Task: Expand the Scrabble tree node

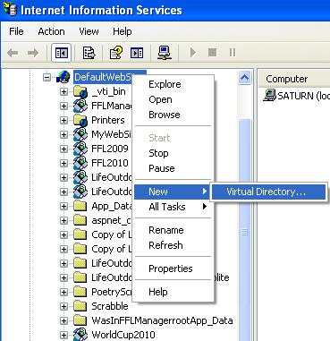Action: click(x=63, y=306)
